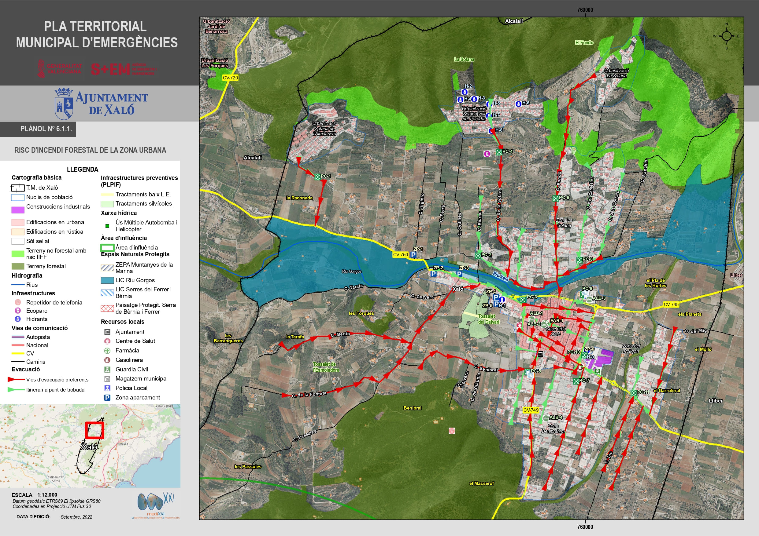
Task: Select the LIC Riu Gorgos blue swatch
Action: coord(107,280)
